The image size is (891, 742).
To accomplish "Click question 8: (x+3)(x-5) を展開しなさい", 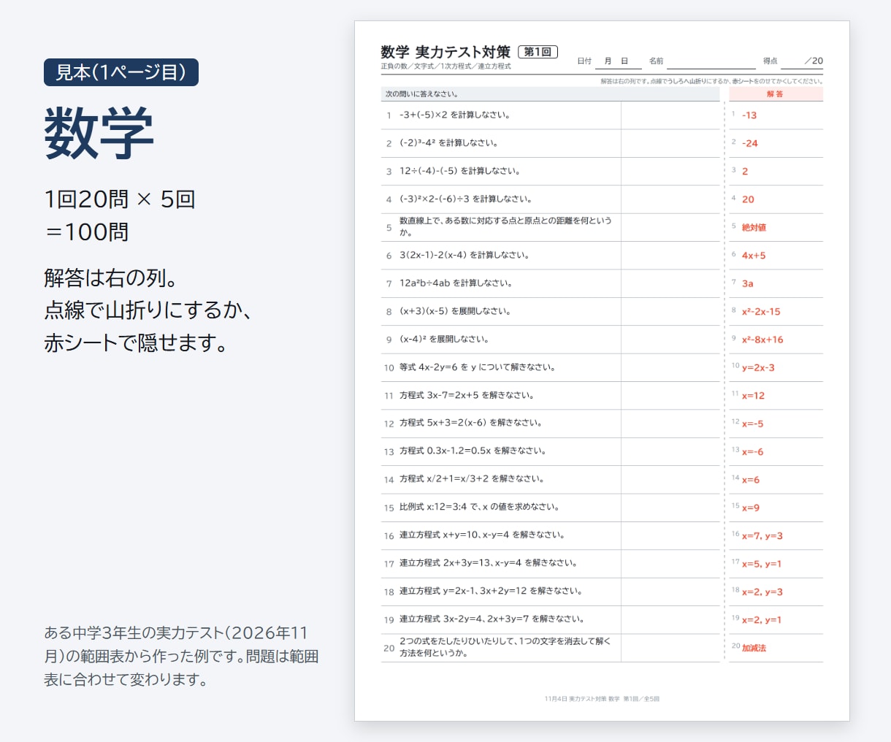I will 455,311.
